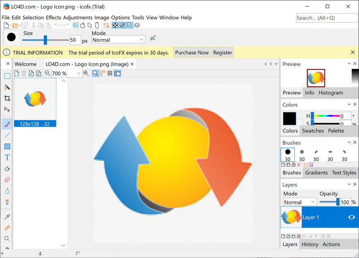This screenshot has height=258, width=359.
Task: Select the Crop tool
Action: click(7, 98)
